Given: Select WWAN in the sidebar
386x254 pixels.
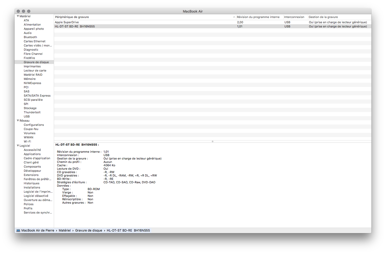Looking at the screenshot, I should pos(28,137).
